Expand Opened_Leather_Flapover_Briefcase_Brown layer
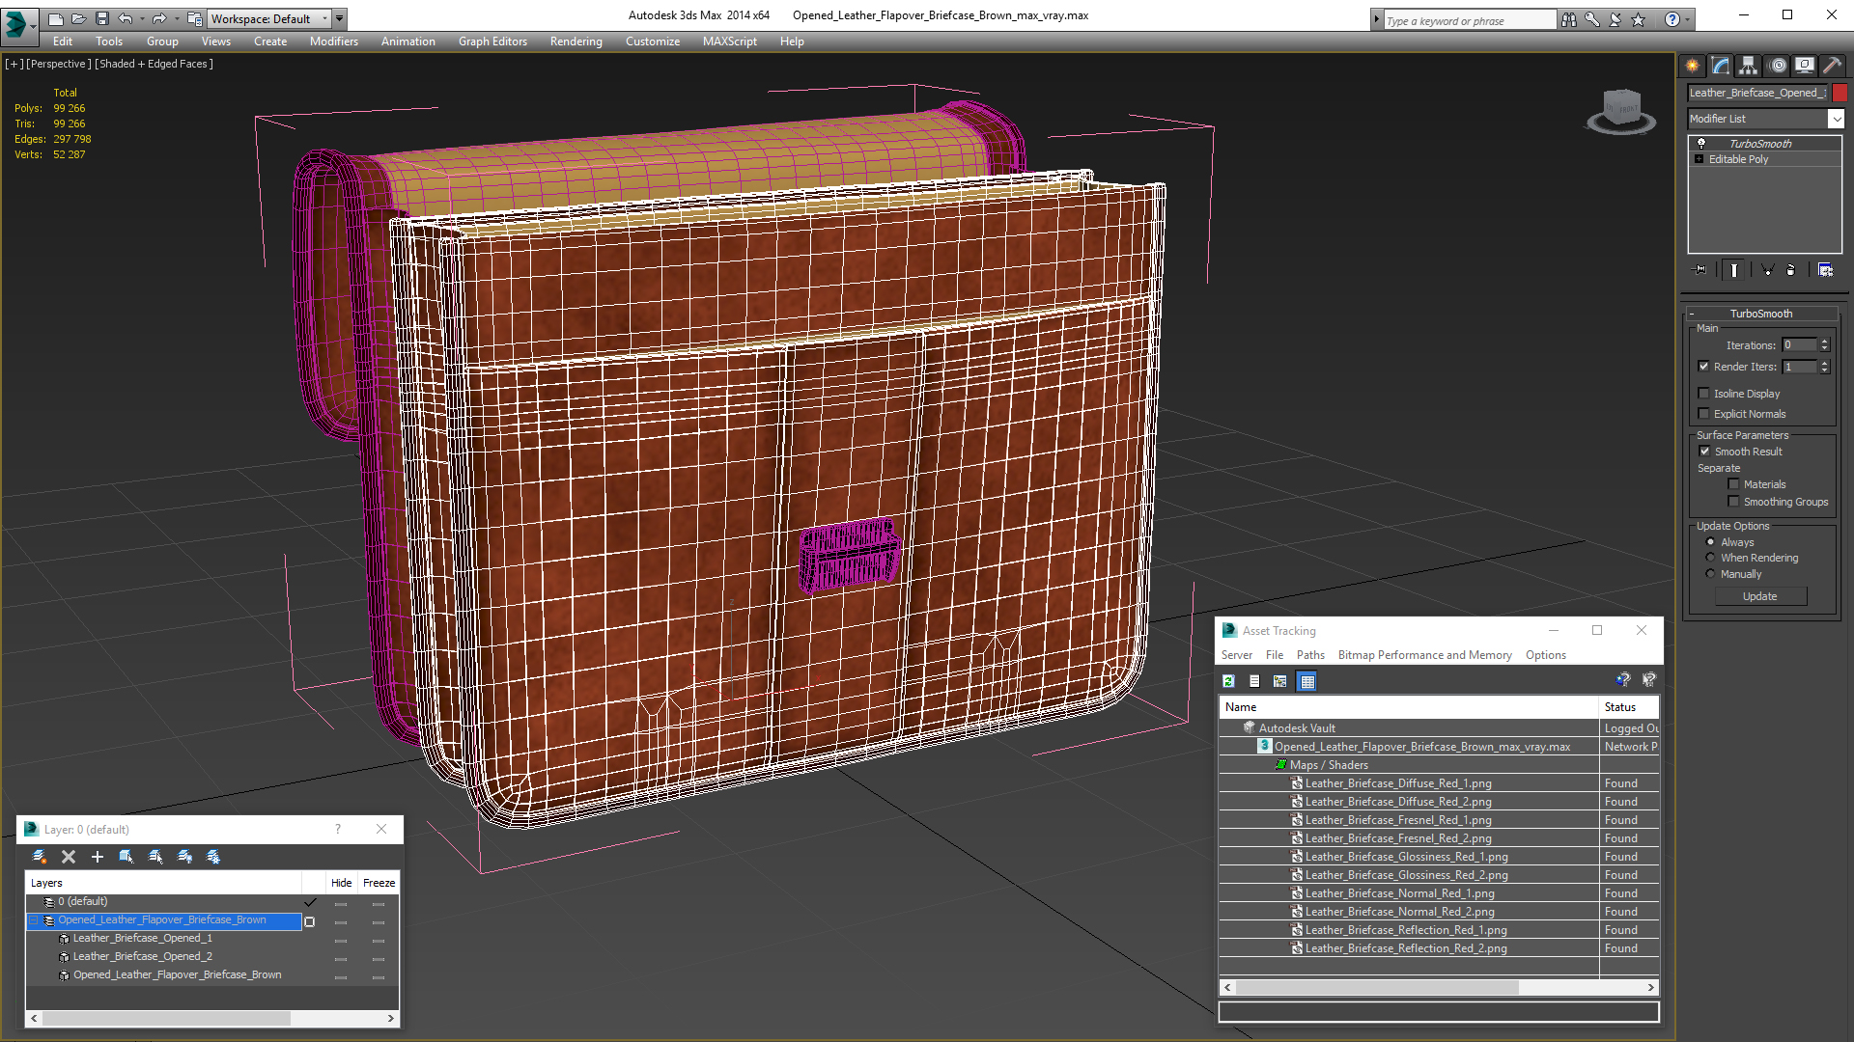The width and height of the screenshot is (1854, 1042). pos(35,919)
